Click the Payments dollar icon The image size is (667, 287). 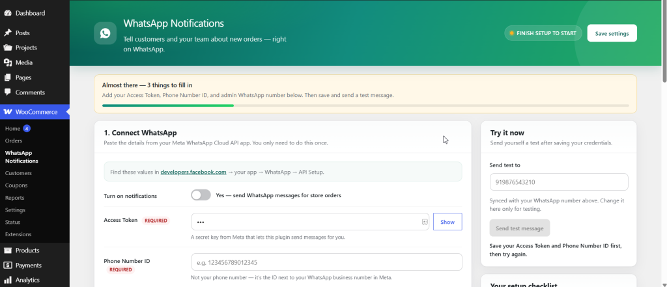[8, 266]
